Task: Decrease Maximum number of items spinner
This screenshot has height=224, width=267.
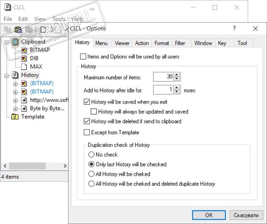Action: click(177, 78)
